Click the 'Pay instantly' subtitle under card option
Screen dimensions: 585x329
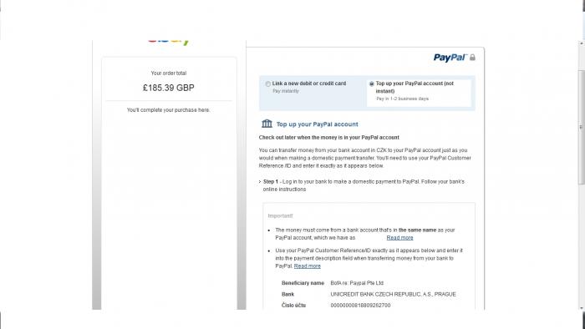click(286, 91)
